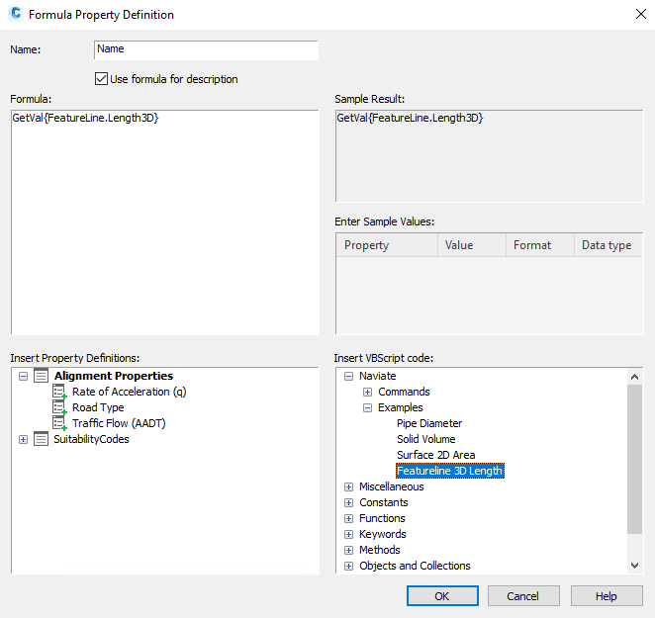The height and width of the screenshot is (618, 655).
Task: Click the SuitabilityCodes property set icon
Action: coord(41,439)
